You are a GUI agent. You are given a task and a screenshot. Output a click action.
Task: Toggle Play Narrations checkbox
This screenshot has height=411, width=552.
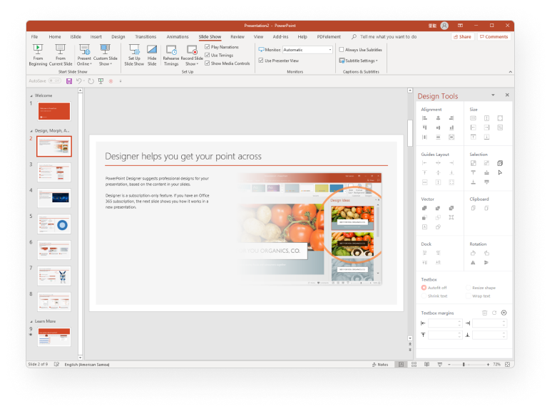pos(208,47)
